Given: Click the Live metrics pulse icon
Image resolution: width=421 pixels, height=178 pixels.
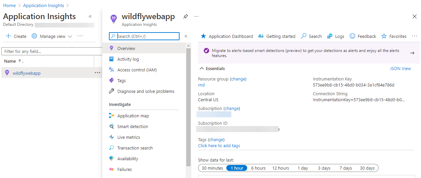Looking at the screenshot, I should point(112,137).
